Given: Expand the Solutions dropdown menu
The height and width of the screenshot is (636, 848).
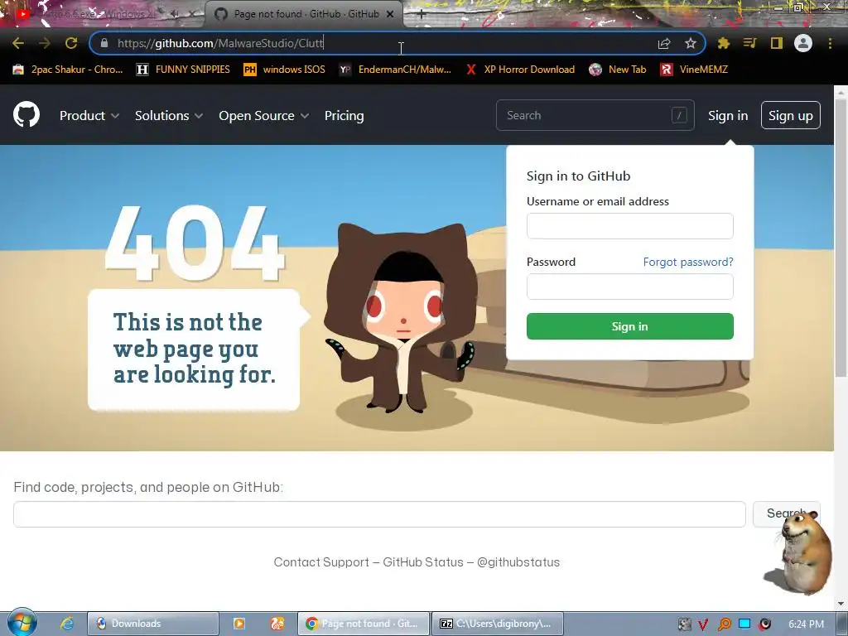Looking at the screenshot, I should click(x=169, y=116).
